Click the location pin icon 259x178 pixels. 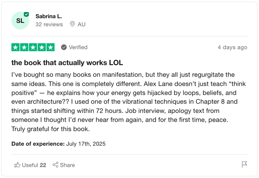(72, 24)
